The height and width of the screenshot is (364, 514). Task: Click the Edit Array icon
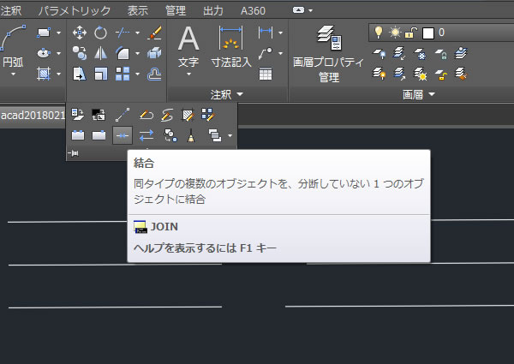point(208,115)
